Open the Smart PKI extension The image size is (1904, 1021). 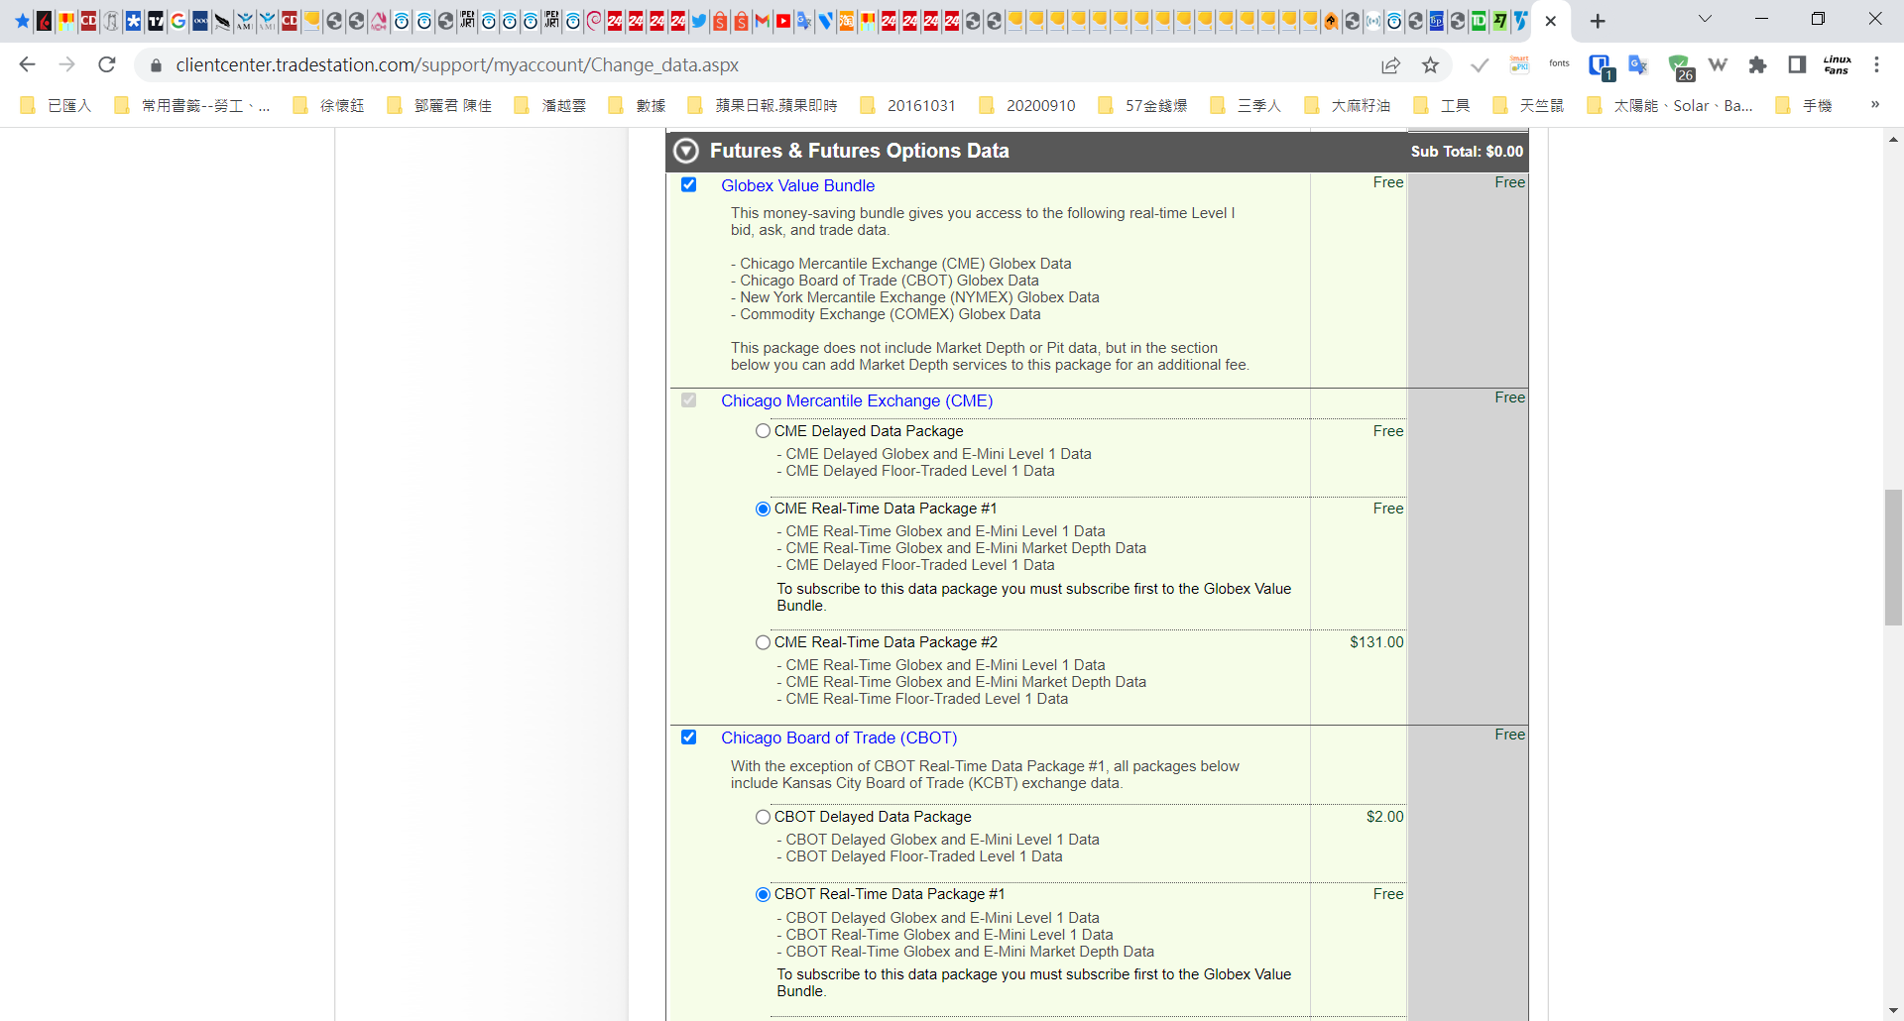point(1519,65)
